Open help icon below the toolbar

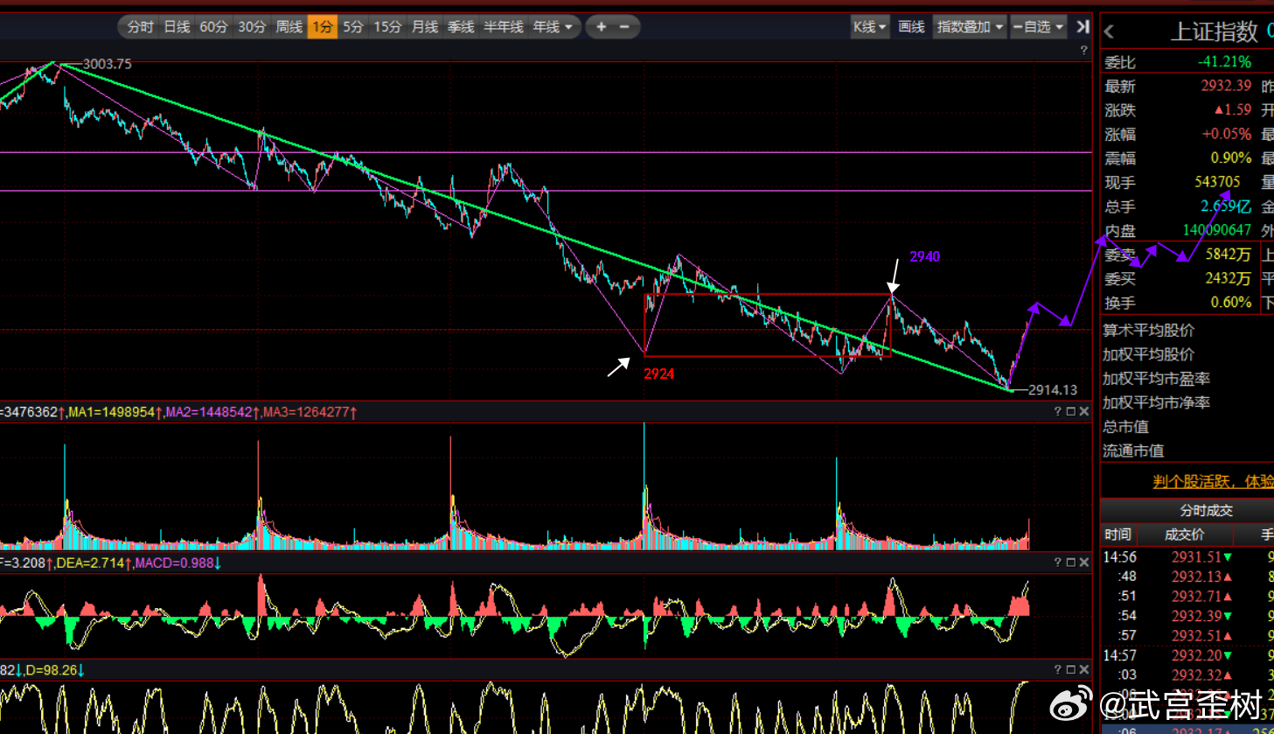pyautogui.click(x=1083, y=51)
